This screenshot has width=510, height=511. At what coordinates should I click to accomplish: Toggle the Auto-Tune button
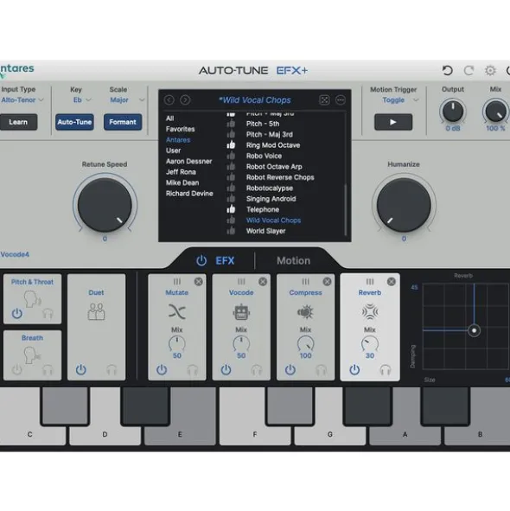tap(74, 122)
